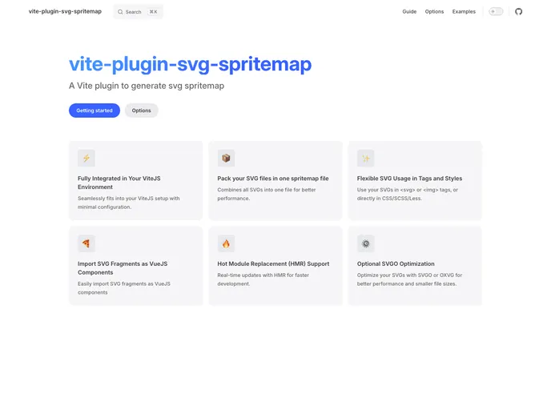
Task: Click 'A Vite plugin to generate svg spritemap' tagline
Action: point(147,86)
